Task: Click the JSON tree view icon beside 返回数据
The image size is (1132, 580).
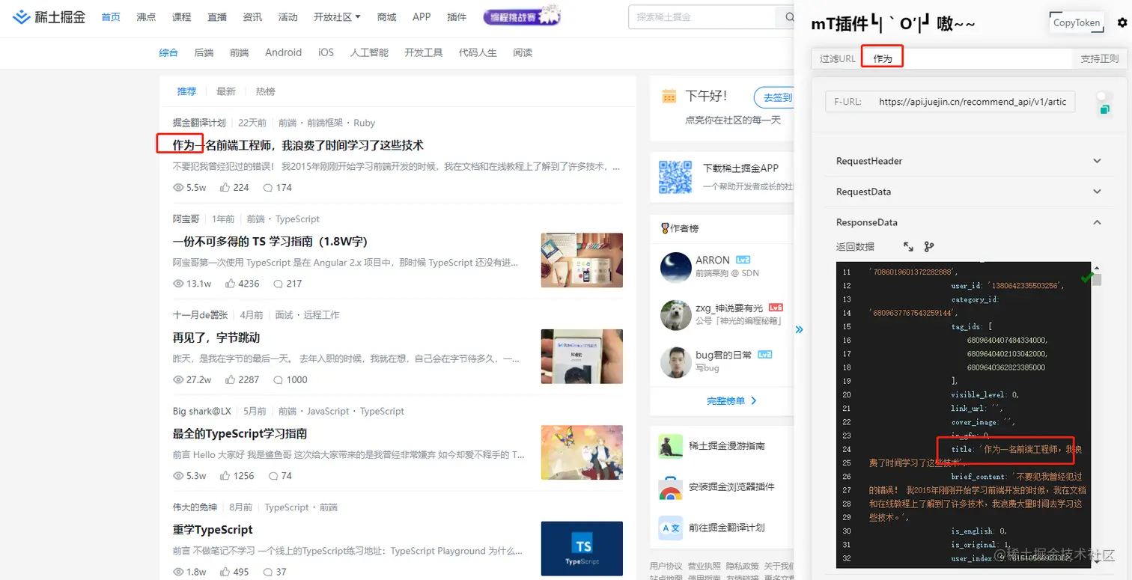Action: coord(928,246)
